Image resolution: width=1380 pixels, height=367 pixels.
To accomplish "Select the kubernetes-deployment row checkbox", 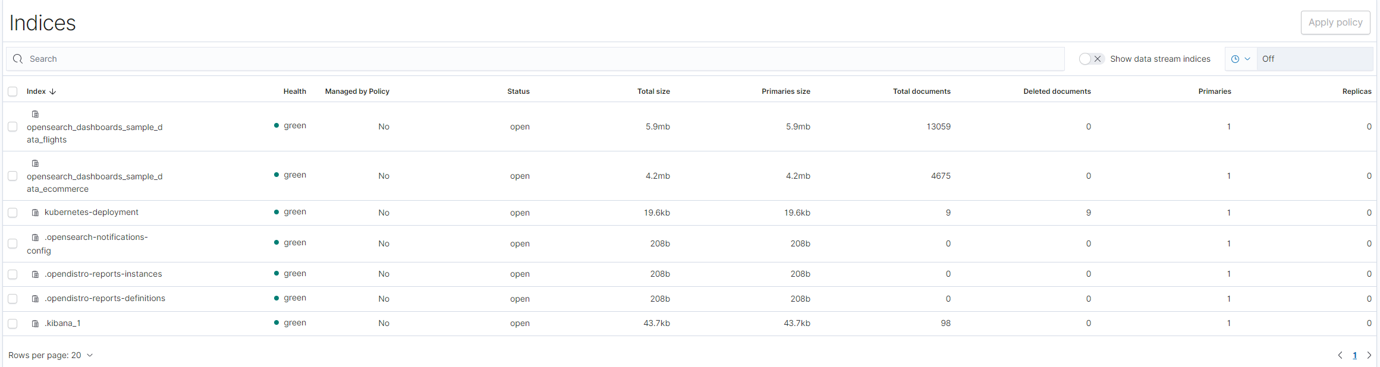I will [x=12, y=213].
